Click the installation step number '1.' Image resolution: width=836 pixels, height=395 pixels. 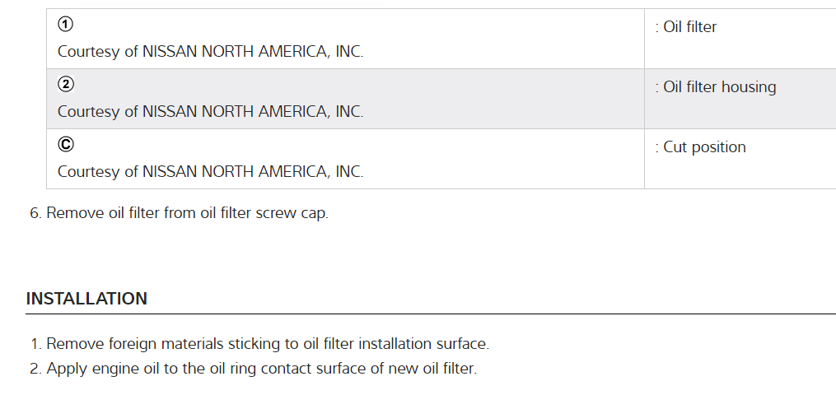coord(35,344)
